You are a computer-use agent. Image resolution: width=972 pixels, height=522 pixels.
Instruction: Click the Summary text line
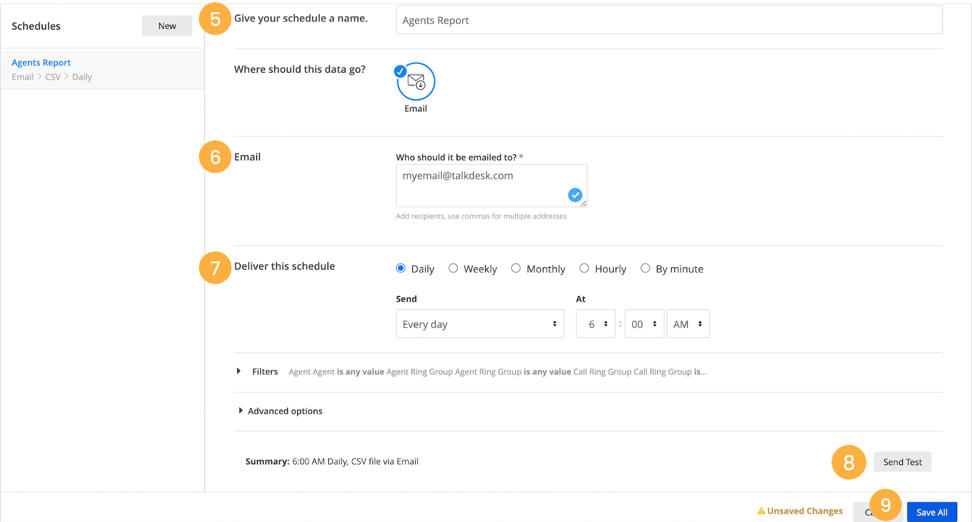(332, 461)
